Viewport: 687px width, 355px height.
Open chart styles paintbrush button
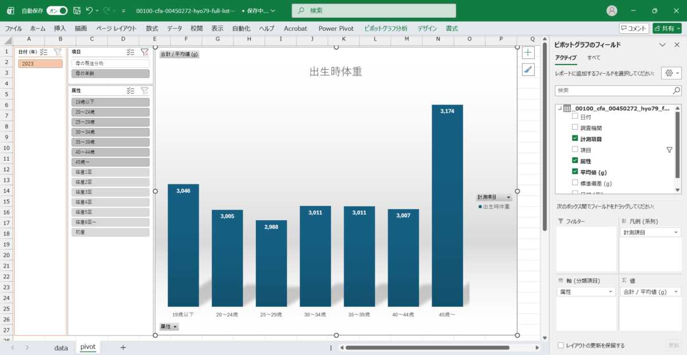point(528,70)
